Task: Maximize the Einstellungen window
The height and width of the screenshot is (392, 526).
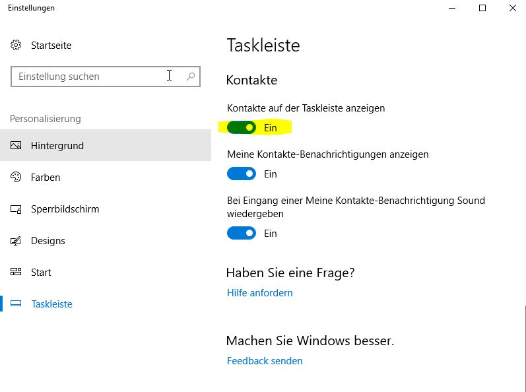Action: pyautogui.click(x=482, y=8)
